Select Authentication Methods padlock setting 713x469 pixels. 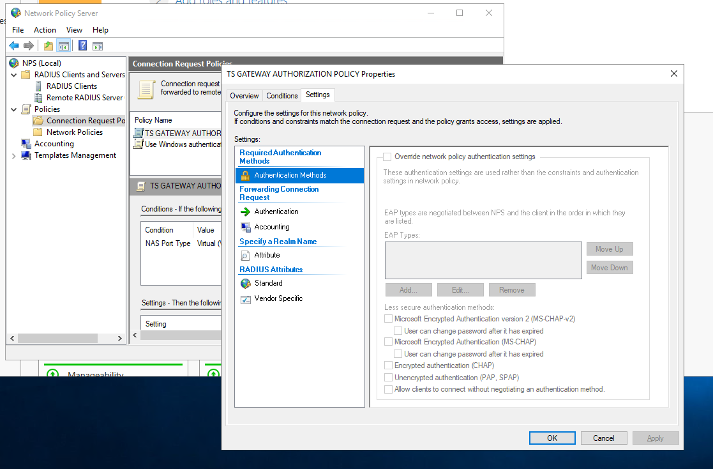[290, 175]
